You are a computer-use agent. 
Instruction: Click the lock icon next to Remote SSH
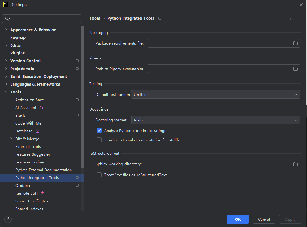pyautogui.click(x=43, y=193)
